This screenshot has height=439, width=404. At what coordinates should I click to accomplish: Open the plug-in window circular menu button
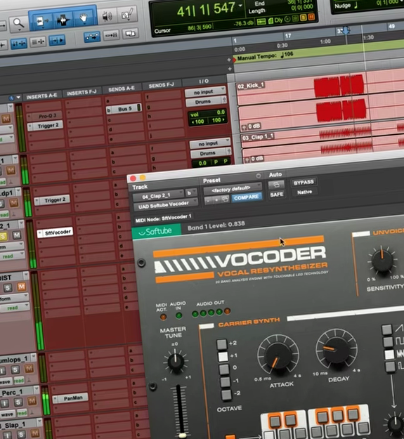coord(258,176)
